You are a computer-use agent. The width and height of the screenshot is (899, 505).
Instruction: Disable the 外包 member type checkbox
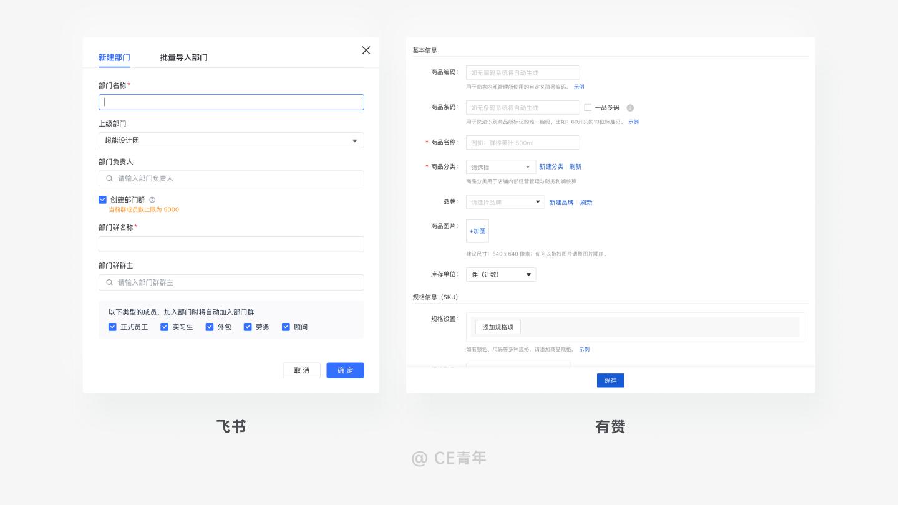(210, 327)
